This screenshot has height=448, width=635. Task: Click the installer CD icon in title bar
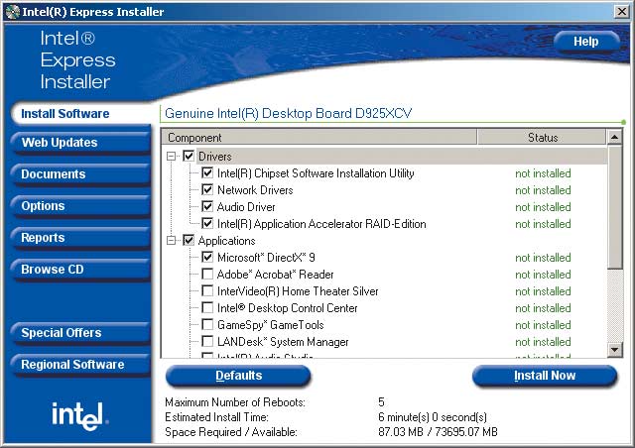pyautogui.click(x=13, y=12)
